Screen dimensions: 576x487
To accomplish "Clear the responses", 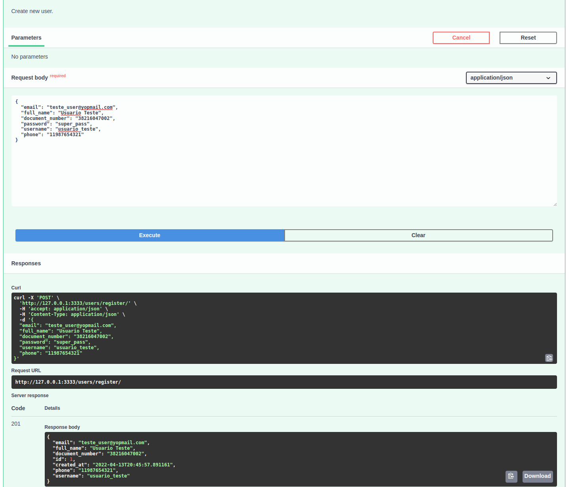I will (x=418, y=235).
